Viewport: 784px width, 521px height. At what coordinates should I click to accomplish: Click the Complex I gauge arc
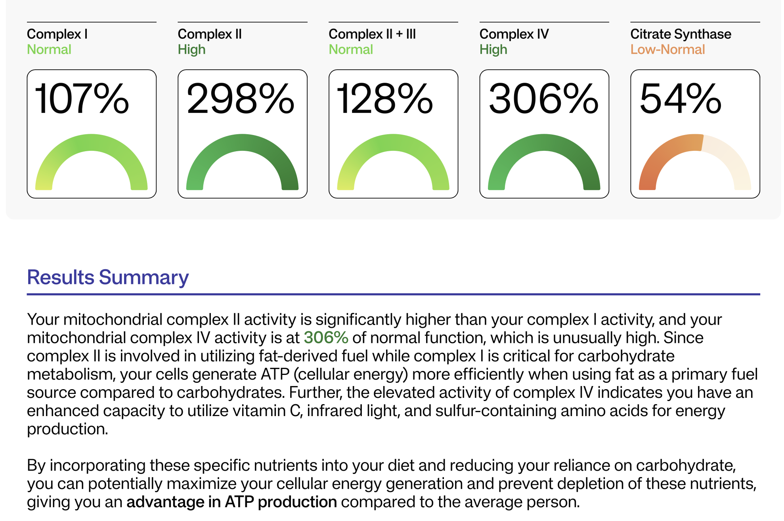92,162
